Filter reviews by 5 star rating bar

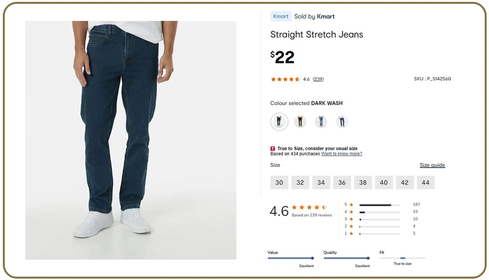(x=379, y=205)
